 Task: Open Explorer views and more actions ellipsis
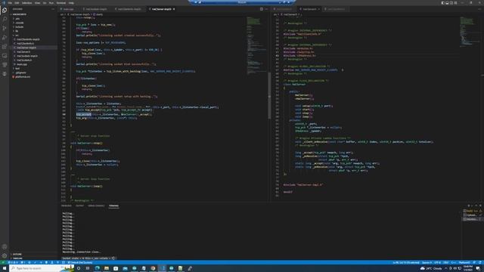[53, 9]
